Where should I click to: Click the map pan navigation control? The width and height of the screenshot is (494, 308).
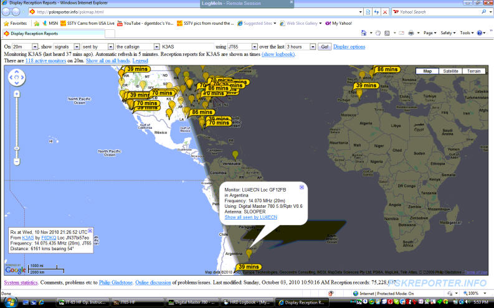click(17, 78)
